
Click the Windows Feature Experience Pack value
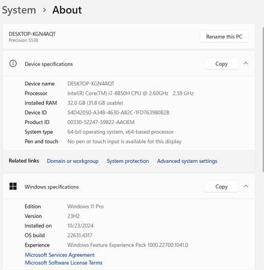tap(128, 245)
